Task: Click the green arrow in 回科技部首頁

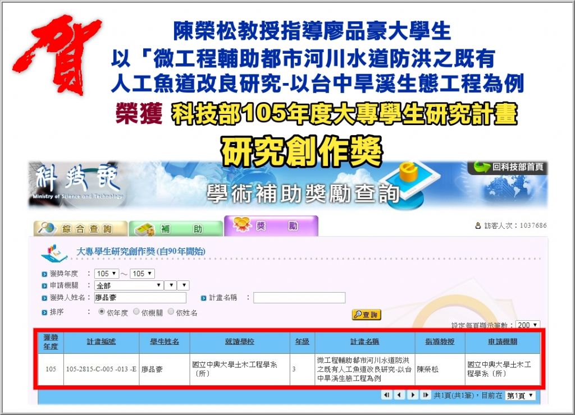Action: tap(481, 167)
